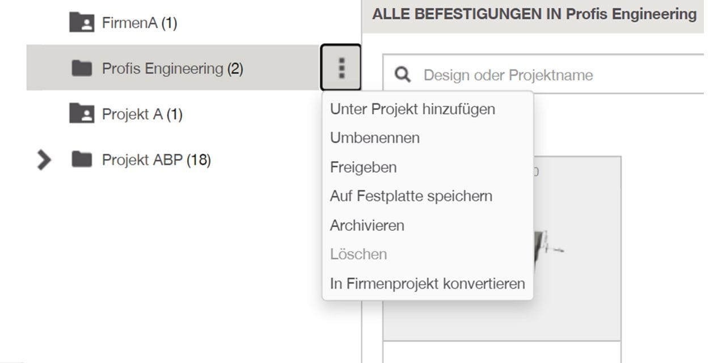This screenshot has width=726, height=363.
Task: Focus the "Design oder Projektname" search field
Action: (x=543, y=74)
